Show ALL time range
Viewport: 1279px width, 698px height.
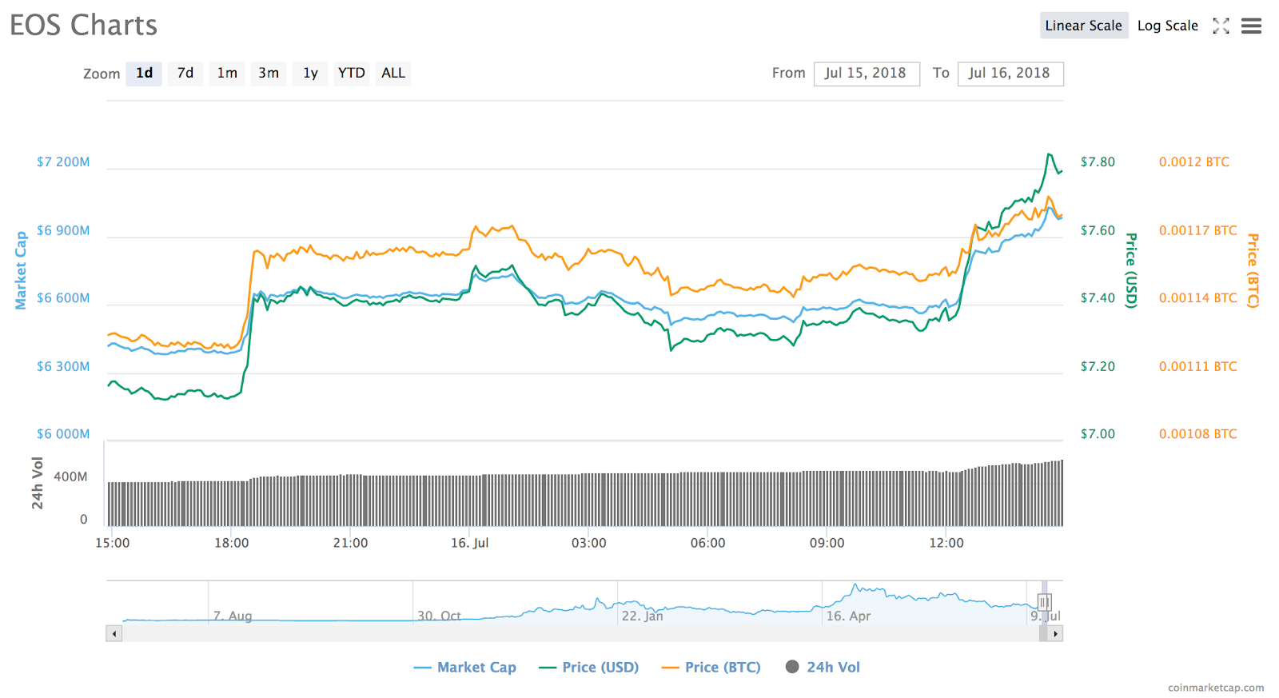pyautogui.click(x=393, y=74)
